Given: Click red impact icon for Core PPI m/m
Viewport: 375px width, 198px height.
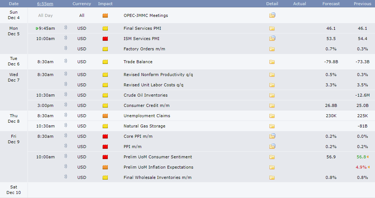Looking at the screenshot, I should pyautogui.click(x=105, y=136).
